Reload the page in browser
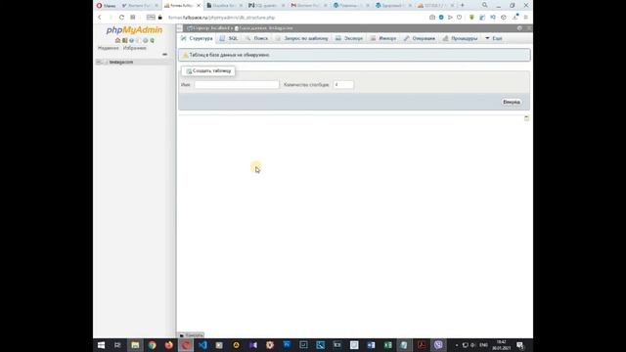626x352 pixels. 121,18
